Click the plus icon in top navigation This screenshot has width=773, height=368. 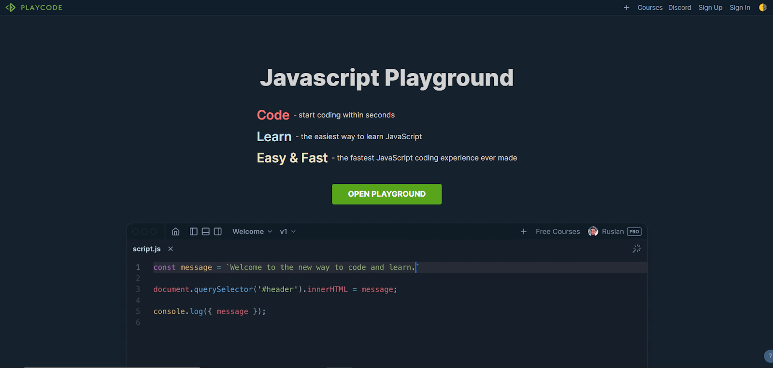626,8
